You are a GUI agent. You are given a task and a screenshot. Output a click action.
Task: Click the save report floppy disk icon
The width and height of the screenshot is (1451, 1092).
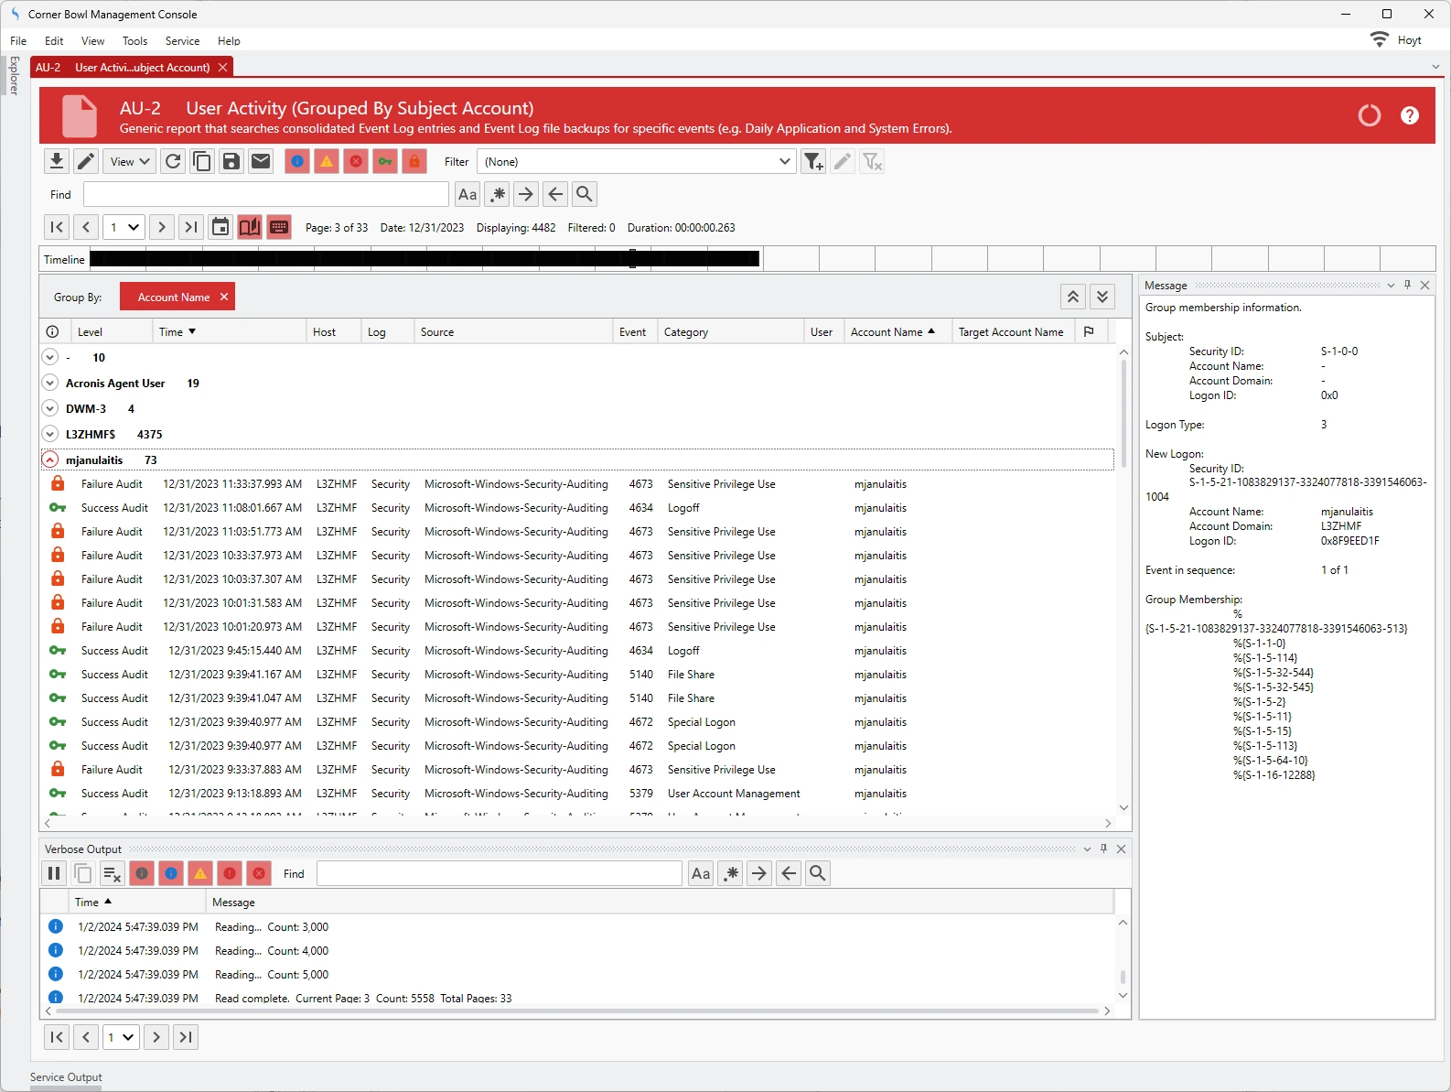click(x=231, y=162)
